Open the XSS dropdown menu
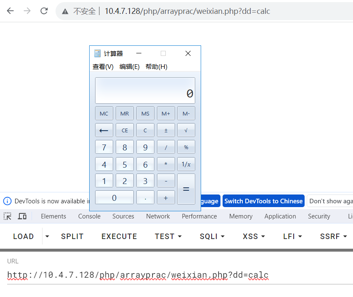The image size is (353, 297). 254,236
